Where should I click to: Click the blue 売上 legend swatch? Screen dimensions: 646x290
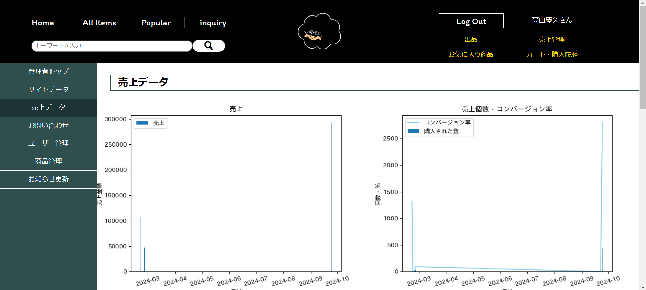tap(142, 123)
